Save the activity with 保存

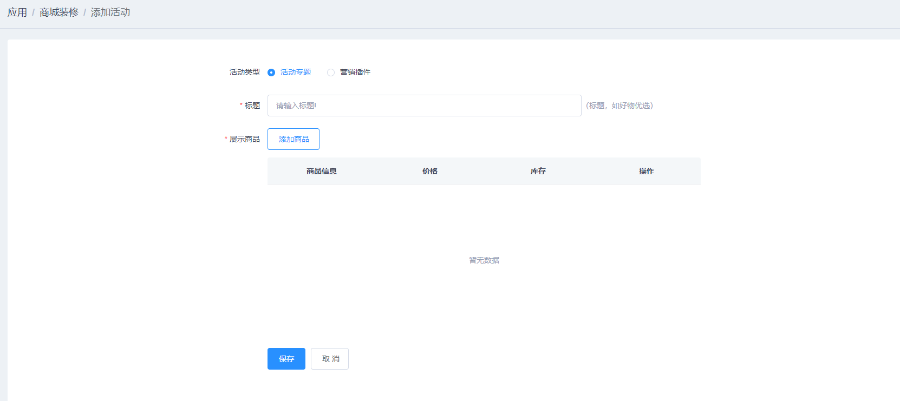pyautogui.click(x=286, y=359)
